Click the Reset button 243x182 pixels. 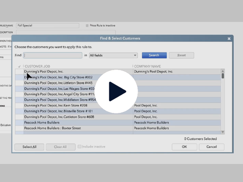point(181,55)
